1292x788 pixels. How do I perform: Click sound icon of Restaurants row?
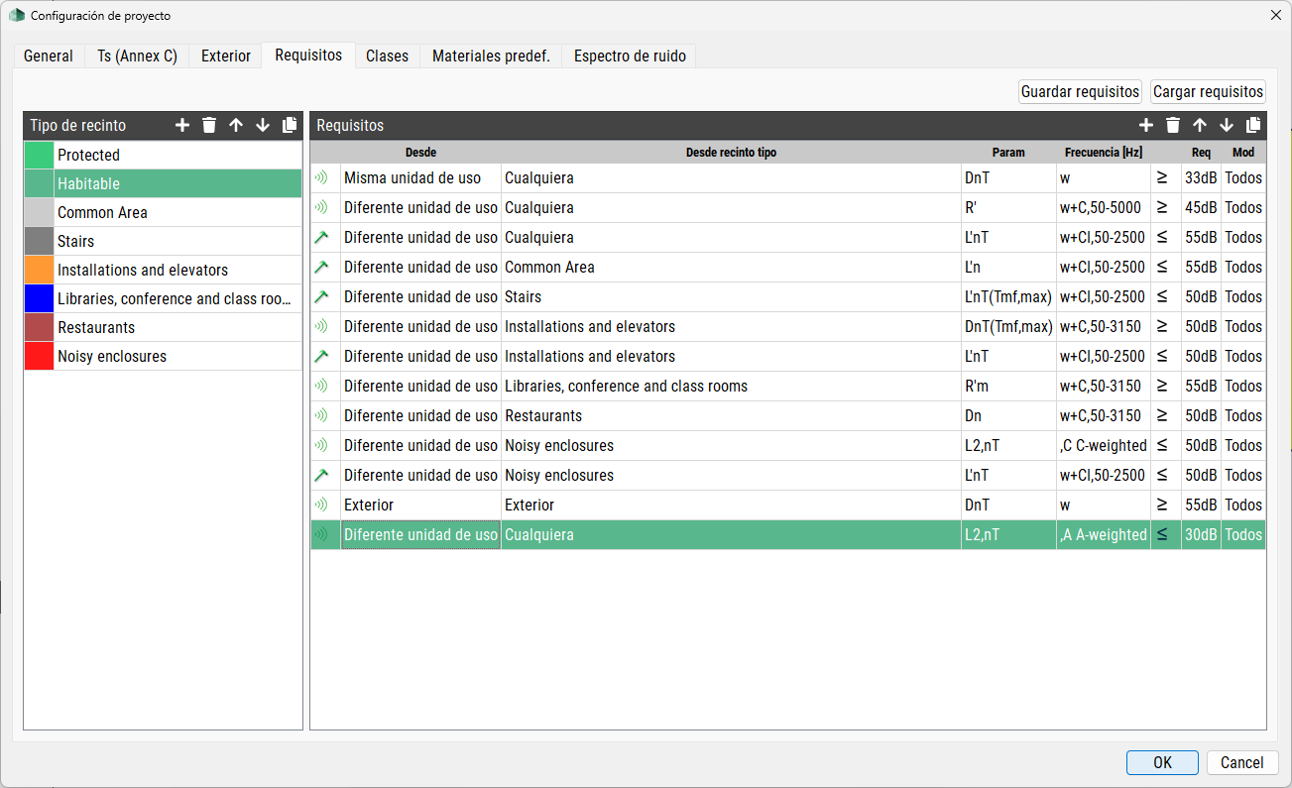pyautogui.click(x=321, y=416)
